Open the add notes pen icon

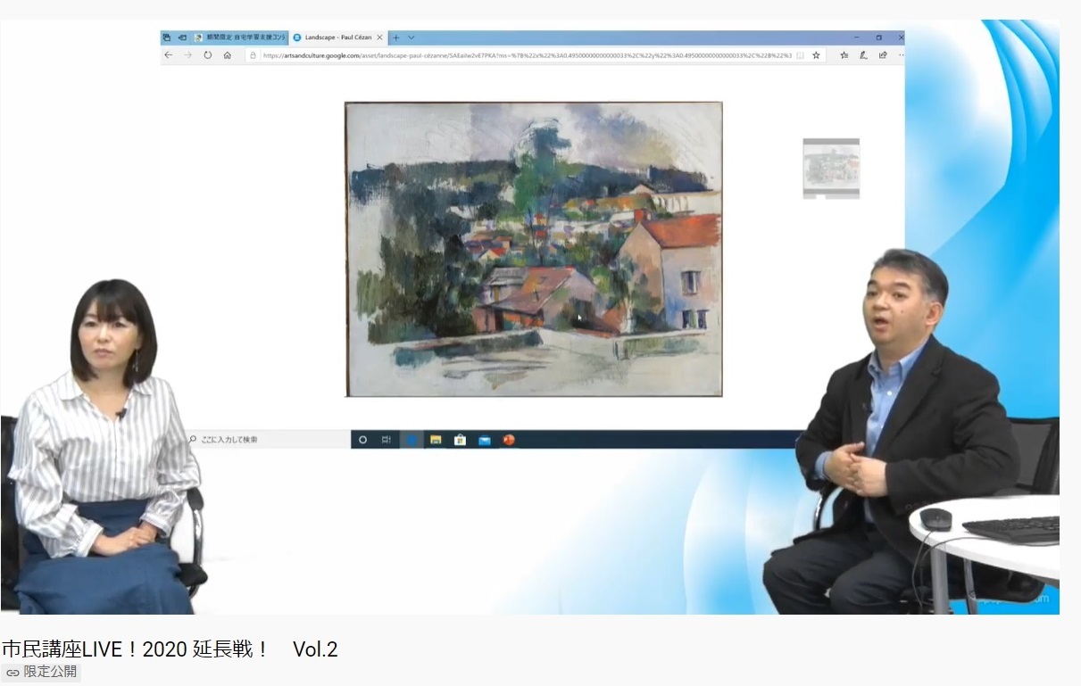pyautogui.click(x=863, y=55)
